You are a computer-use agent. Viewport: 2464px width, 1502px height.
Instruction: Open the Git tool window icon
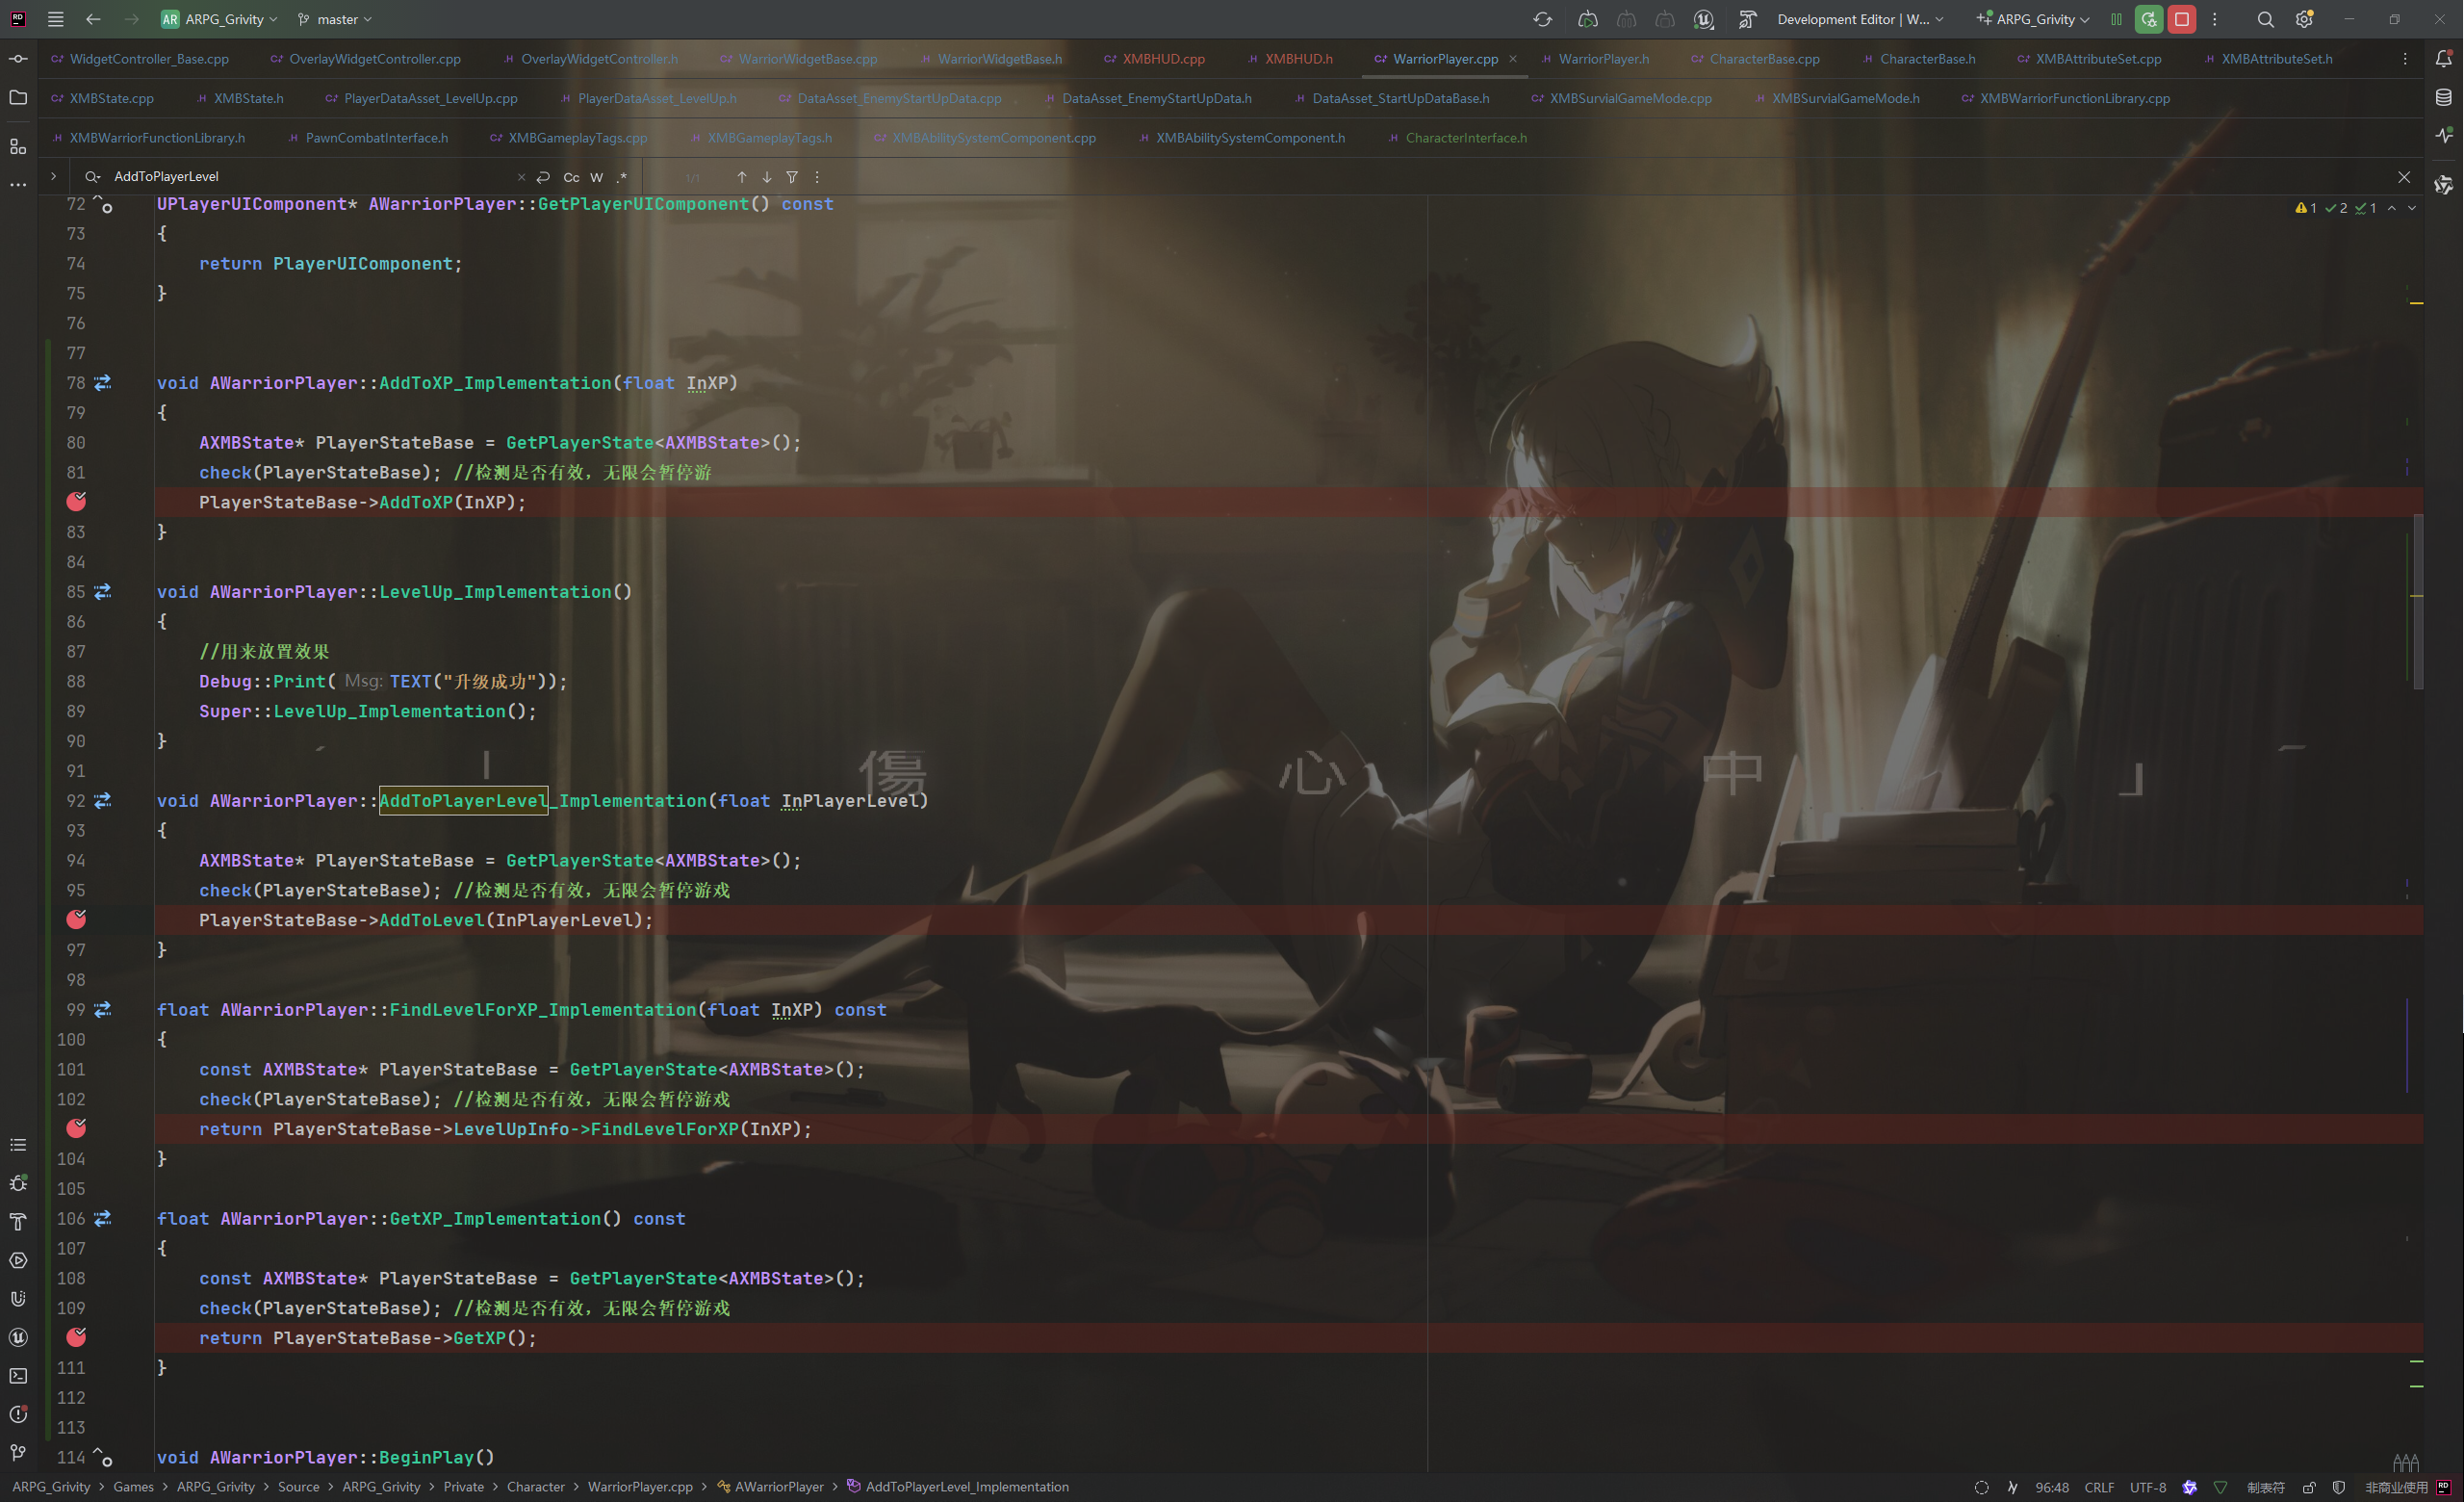tap(18, 1452)
